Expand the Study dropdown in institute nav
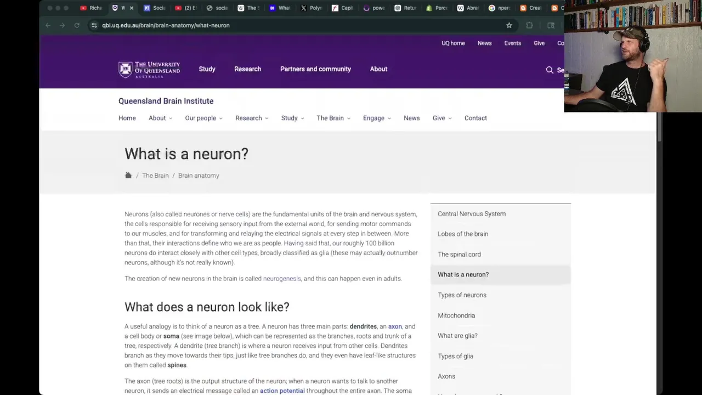 click(x=292, y=118)
